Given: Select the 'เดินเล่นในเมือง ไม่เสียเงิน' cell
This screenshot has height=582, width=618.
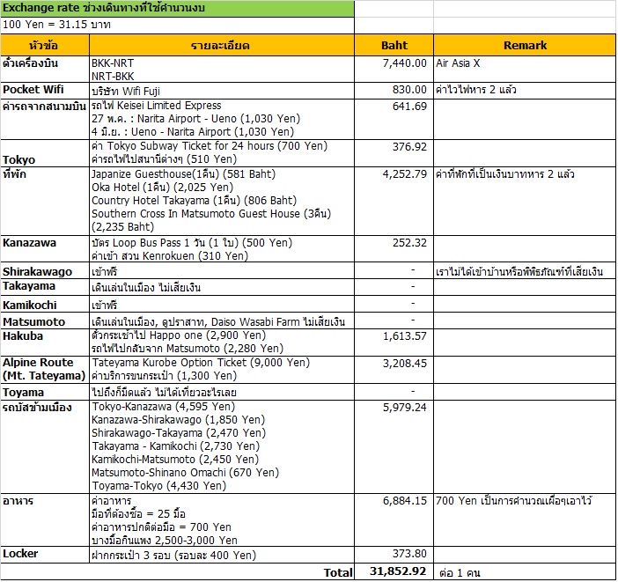Looking at the screenshot, I should point(222,287).
